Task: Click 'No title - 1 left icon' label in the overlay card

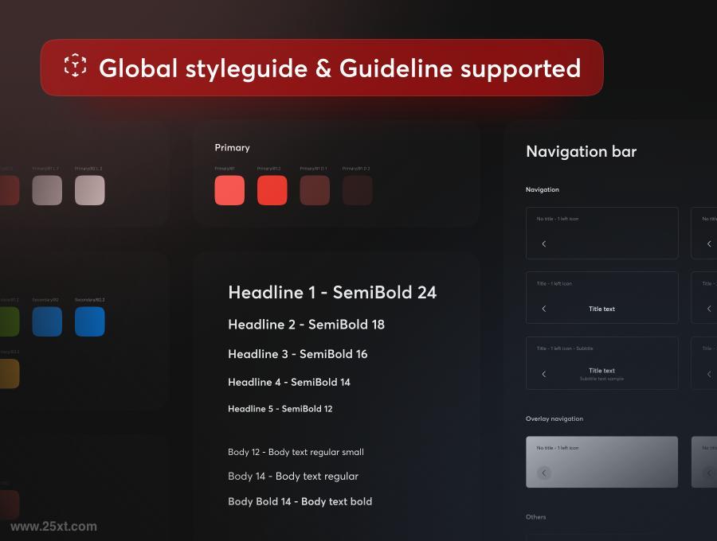Action: coord(557,448)
